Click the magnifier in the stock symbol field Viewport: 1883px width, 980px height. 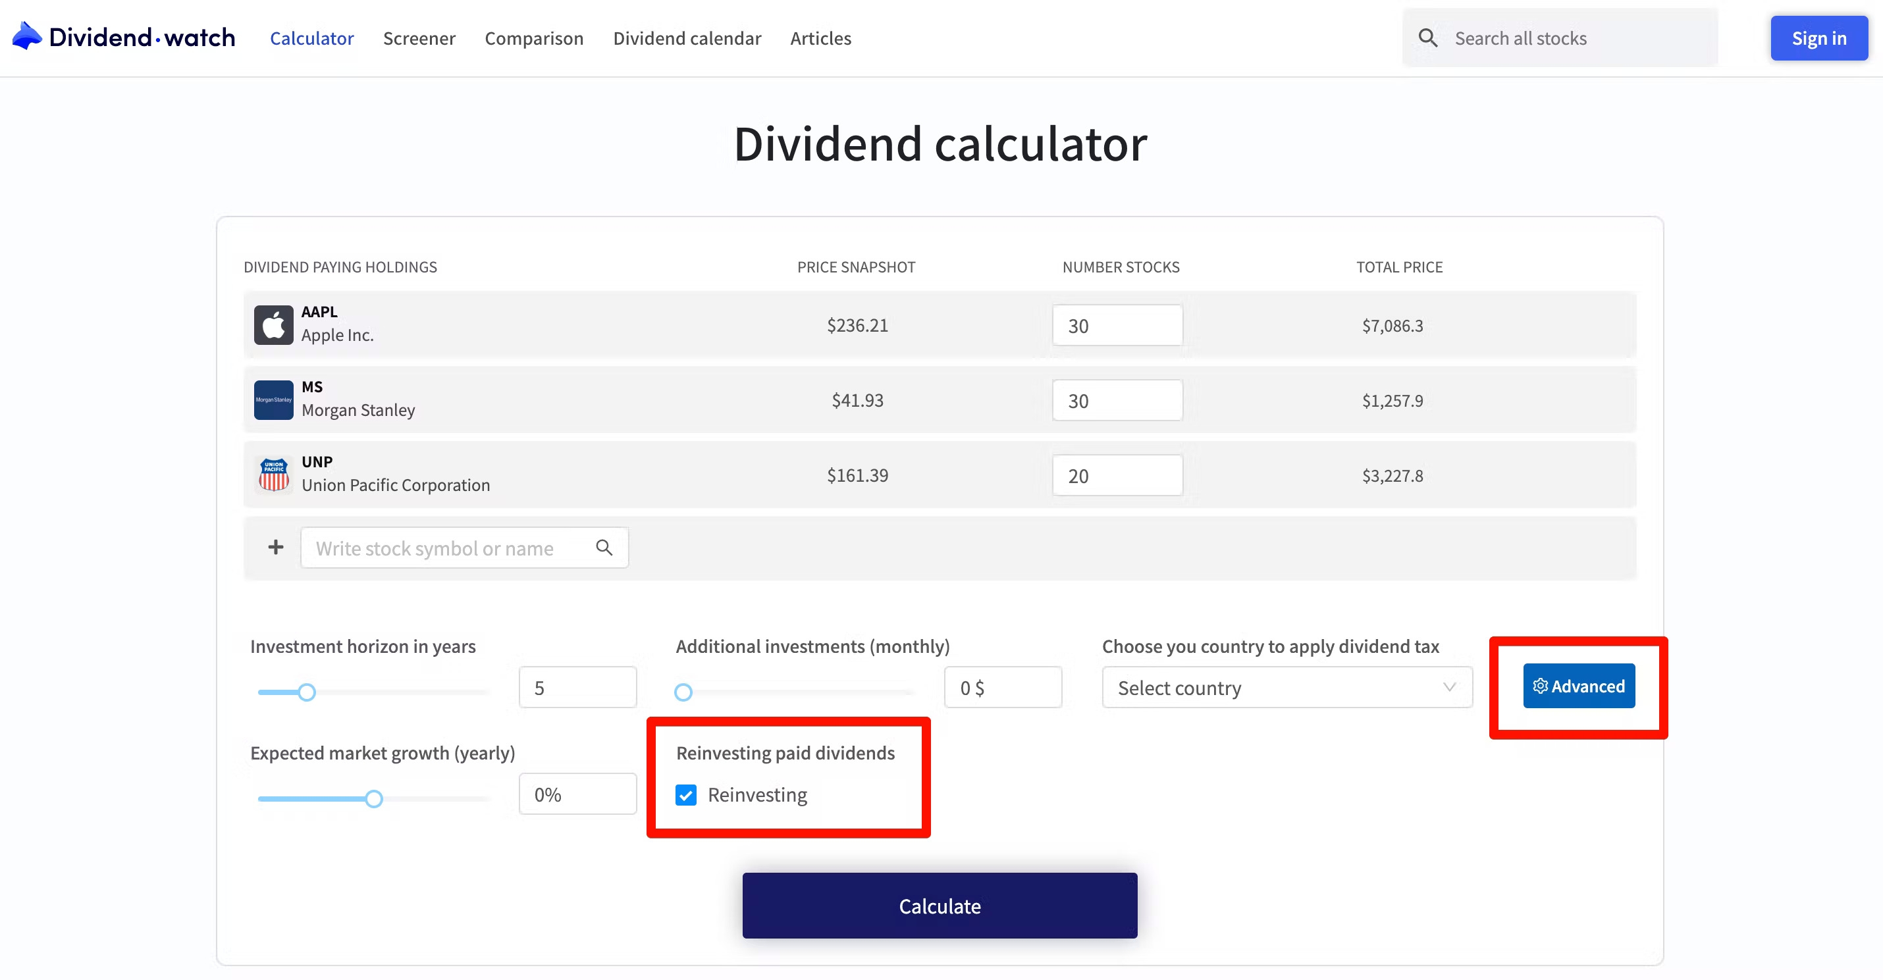click(604, 548)
